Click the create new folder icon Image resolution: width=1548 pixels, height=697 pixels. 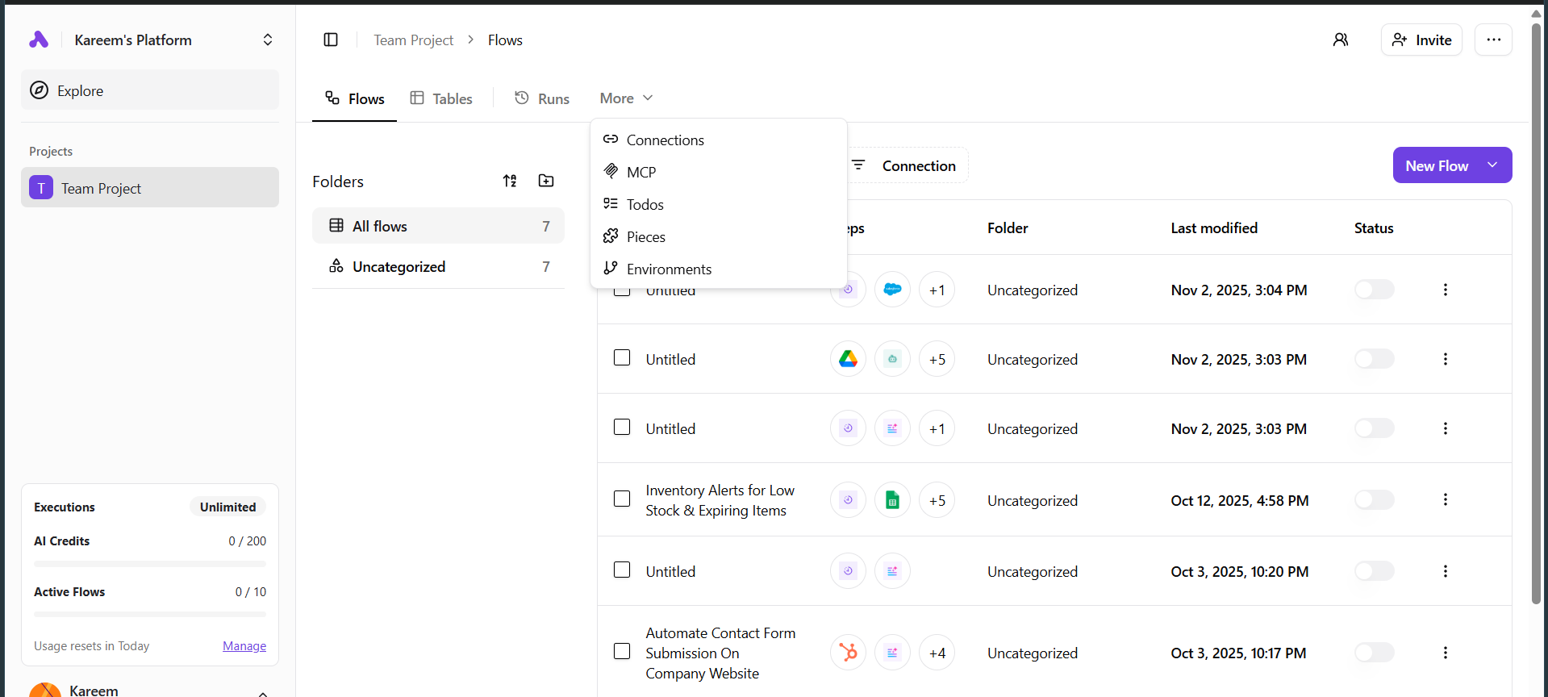[546, 181]
